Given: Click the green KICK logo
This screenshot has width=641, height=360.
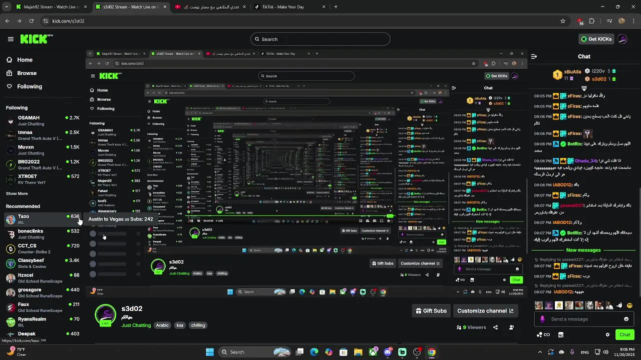Looking at the screenshot, I should tap(36, 39).
